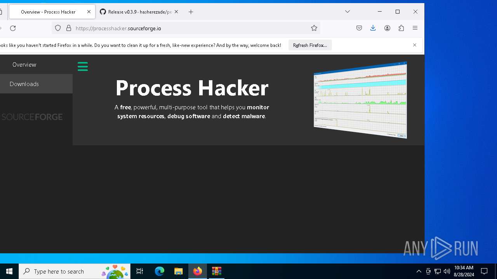
Task: Toggle the green hamburger menu icon
Action: tap(83, 66)
